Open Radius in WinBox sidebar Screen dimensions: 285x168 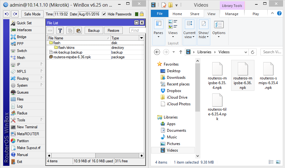coord(27,113)
